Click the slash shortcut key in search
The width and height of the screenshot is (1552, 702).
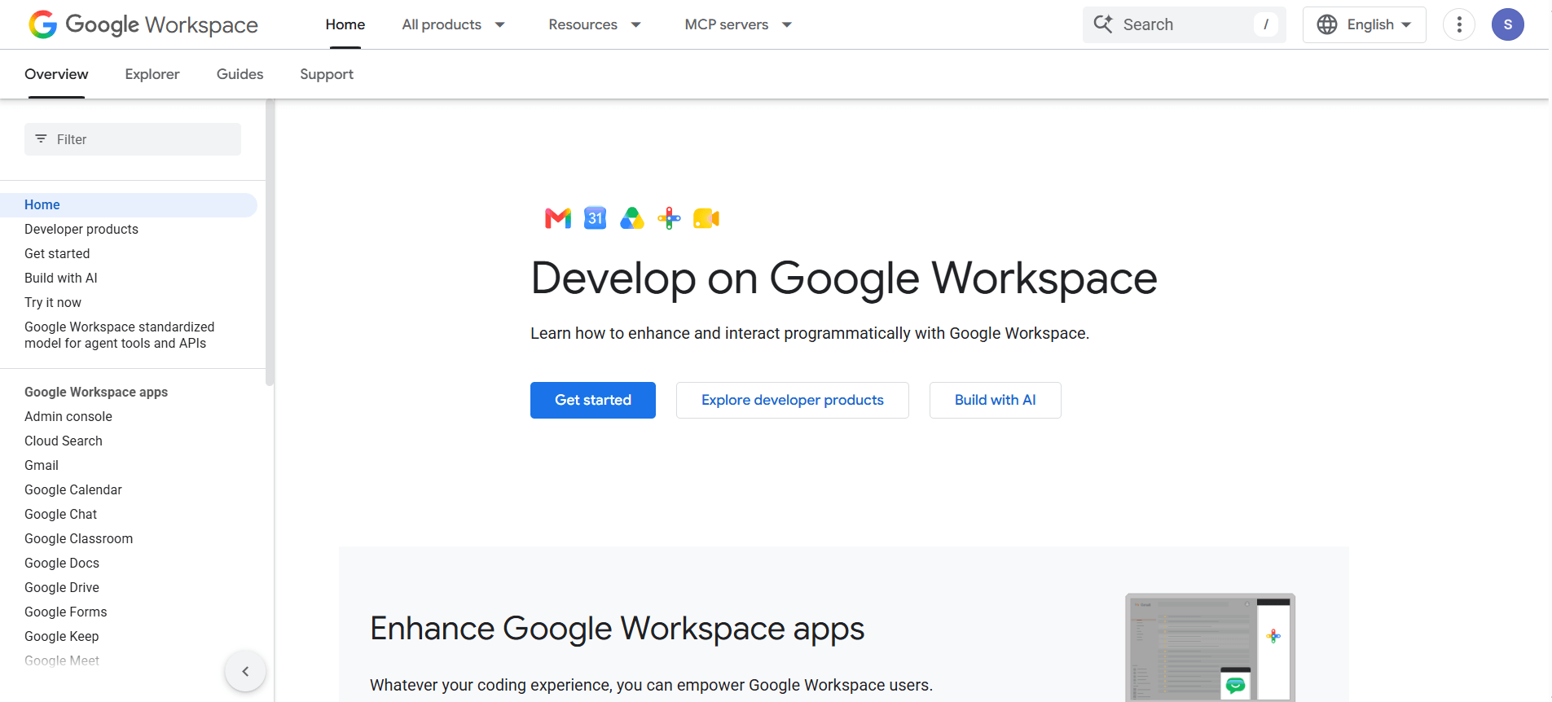point(1265,24)
